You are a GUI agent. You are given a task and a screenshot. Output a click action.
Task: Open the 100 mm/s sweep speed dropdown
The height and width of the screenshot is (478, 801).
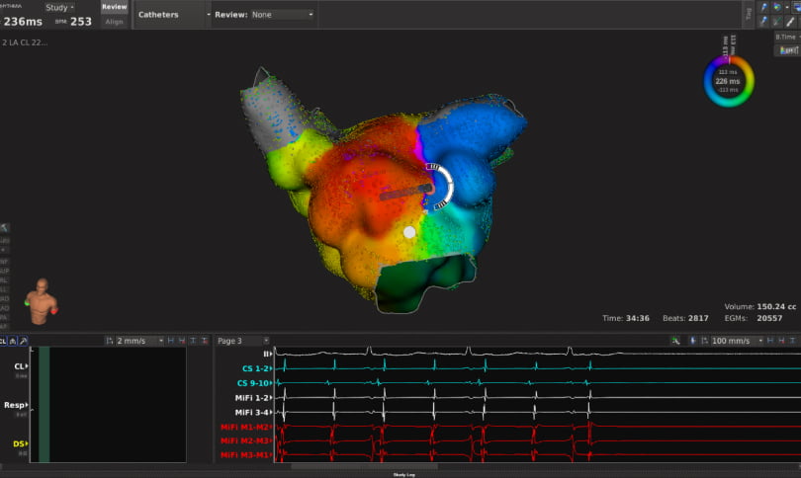click(737, 341)
